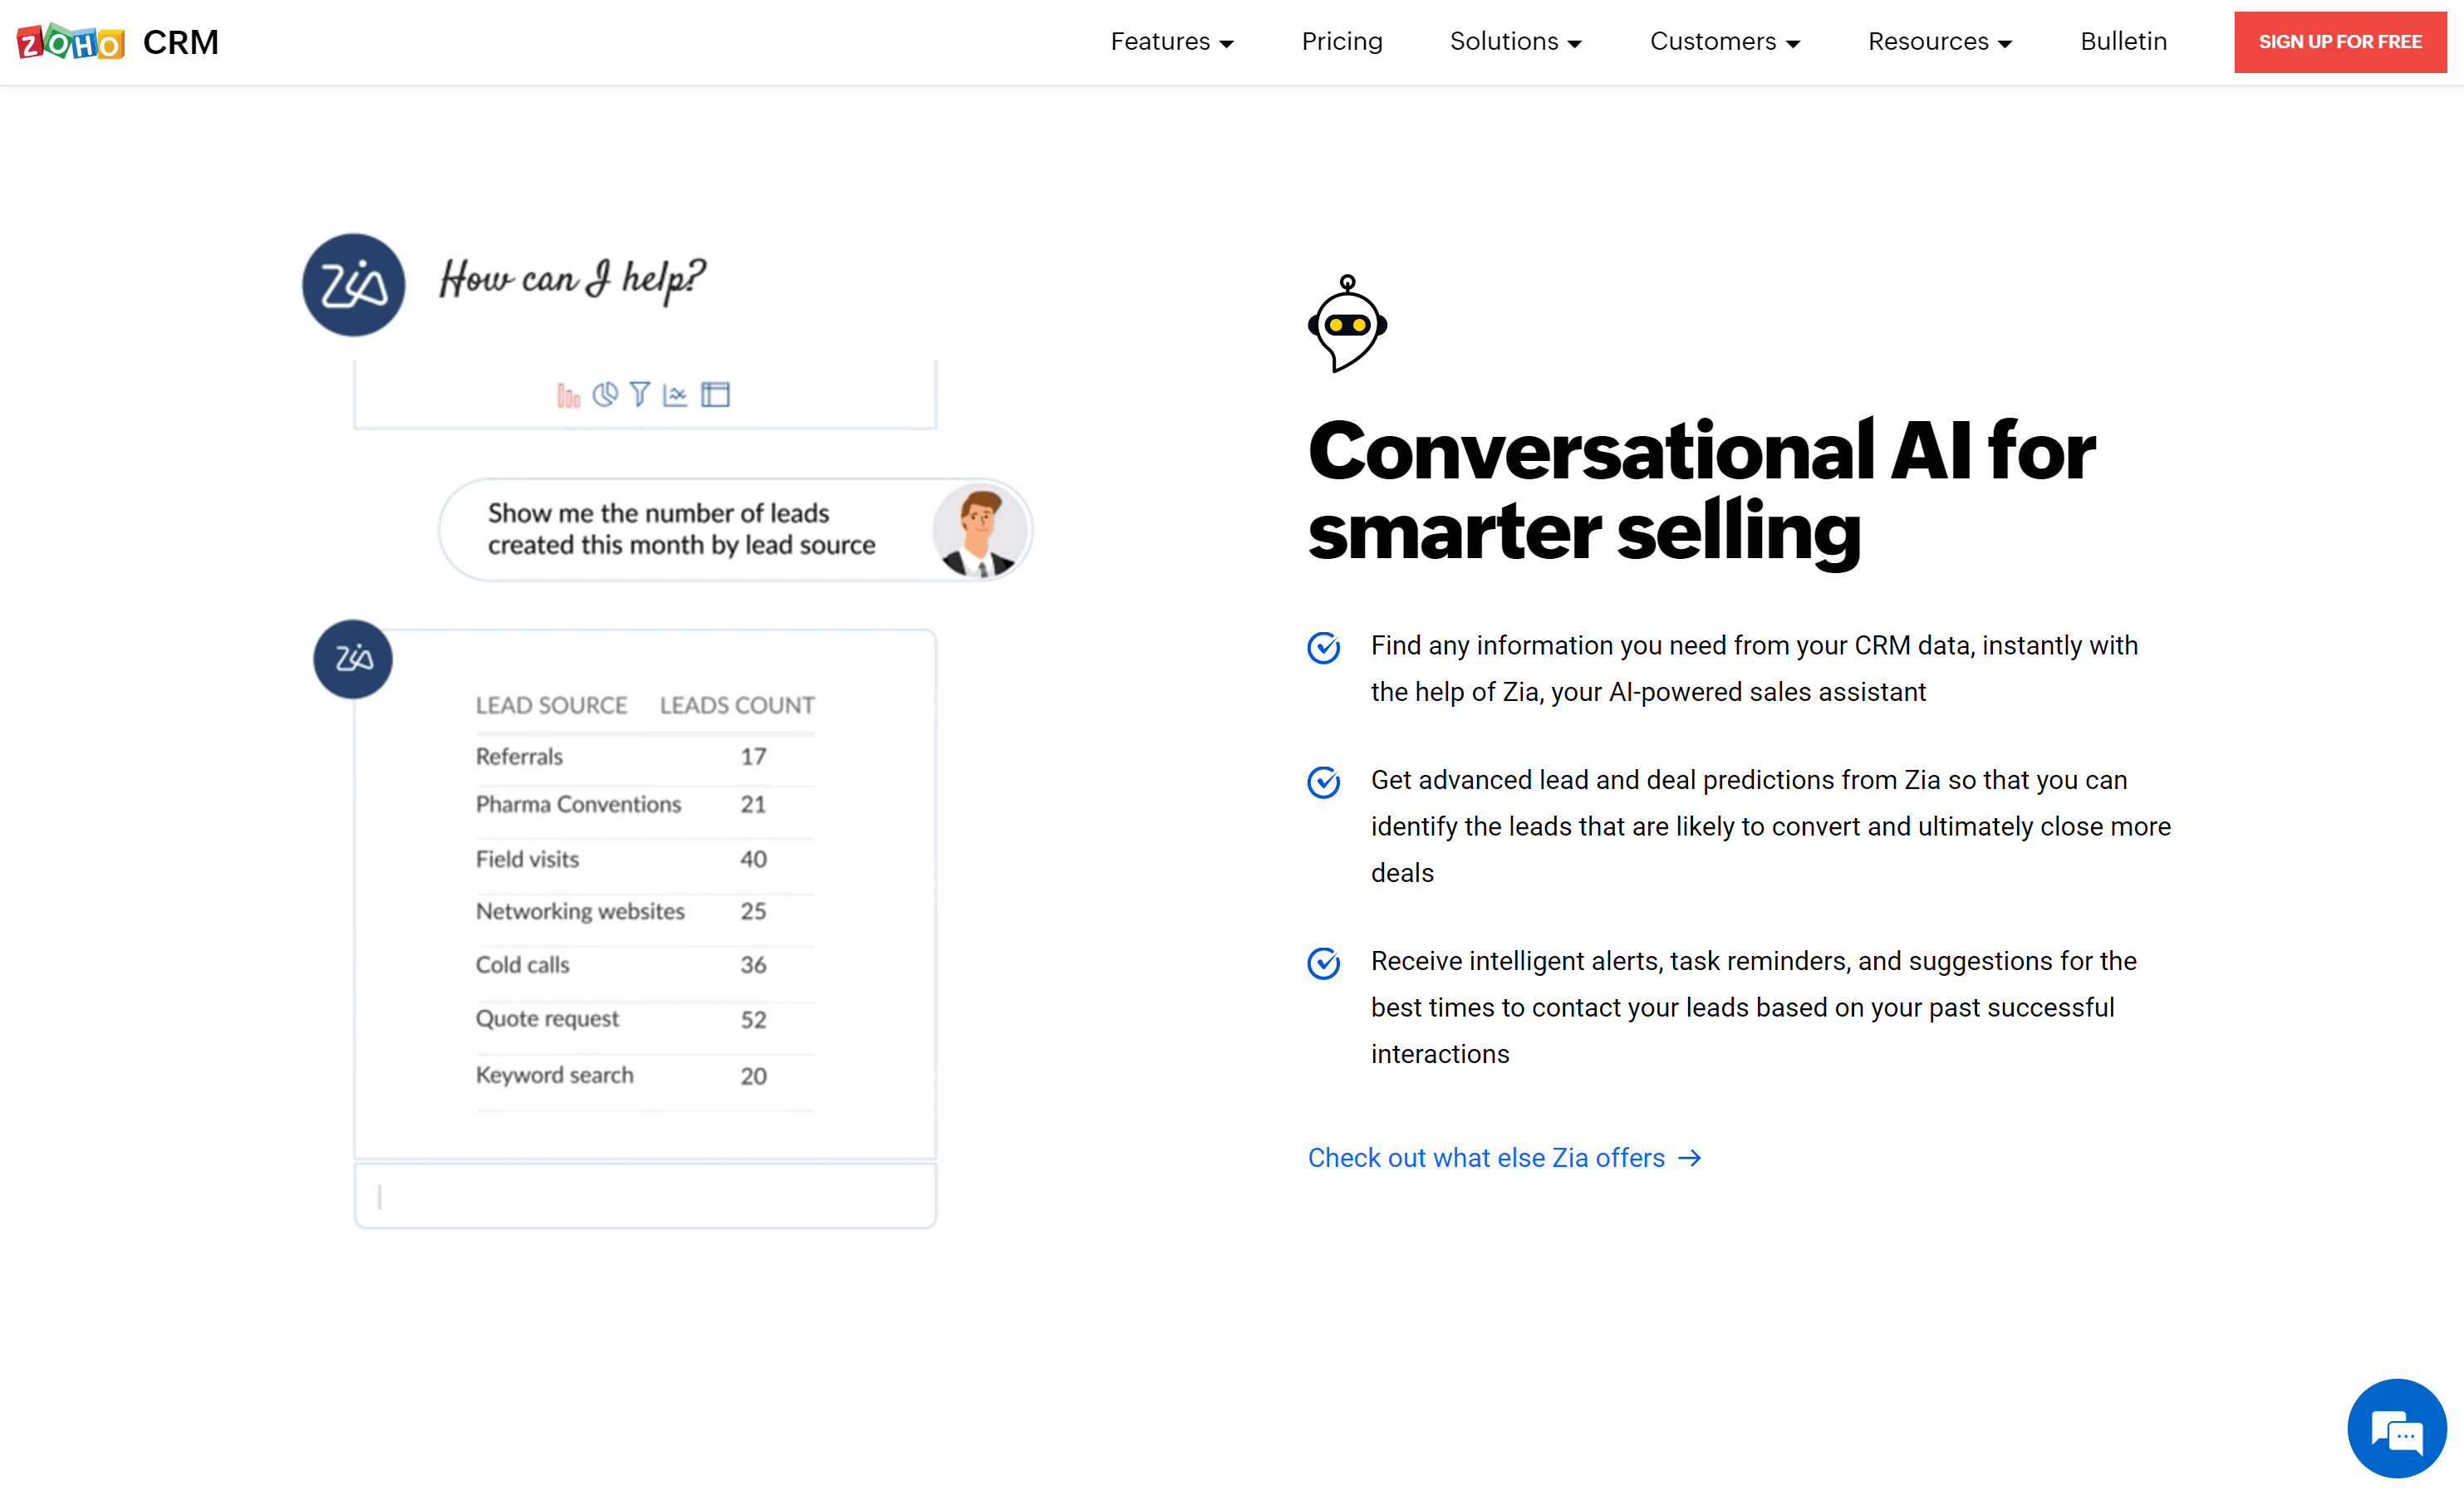Screen dimensions: 2464x1495
Task: Expand the Resources dropdown menu
Action: [1940, 42]
